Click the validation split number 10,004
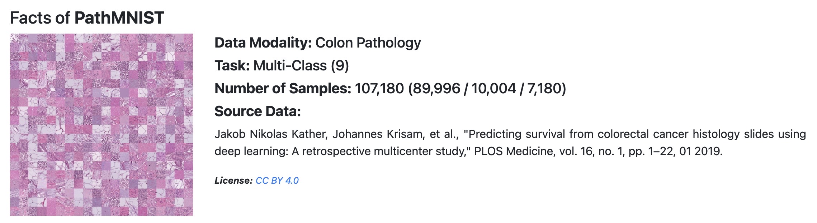This screenshot has width=817, height=223. coord(493,89)
